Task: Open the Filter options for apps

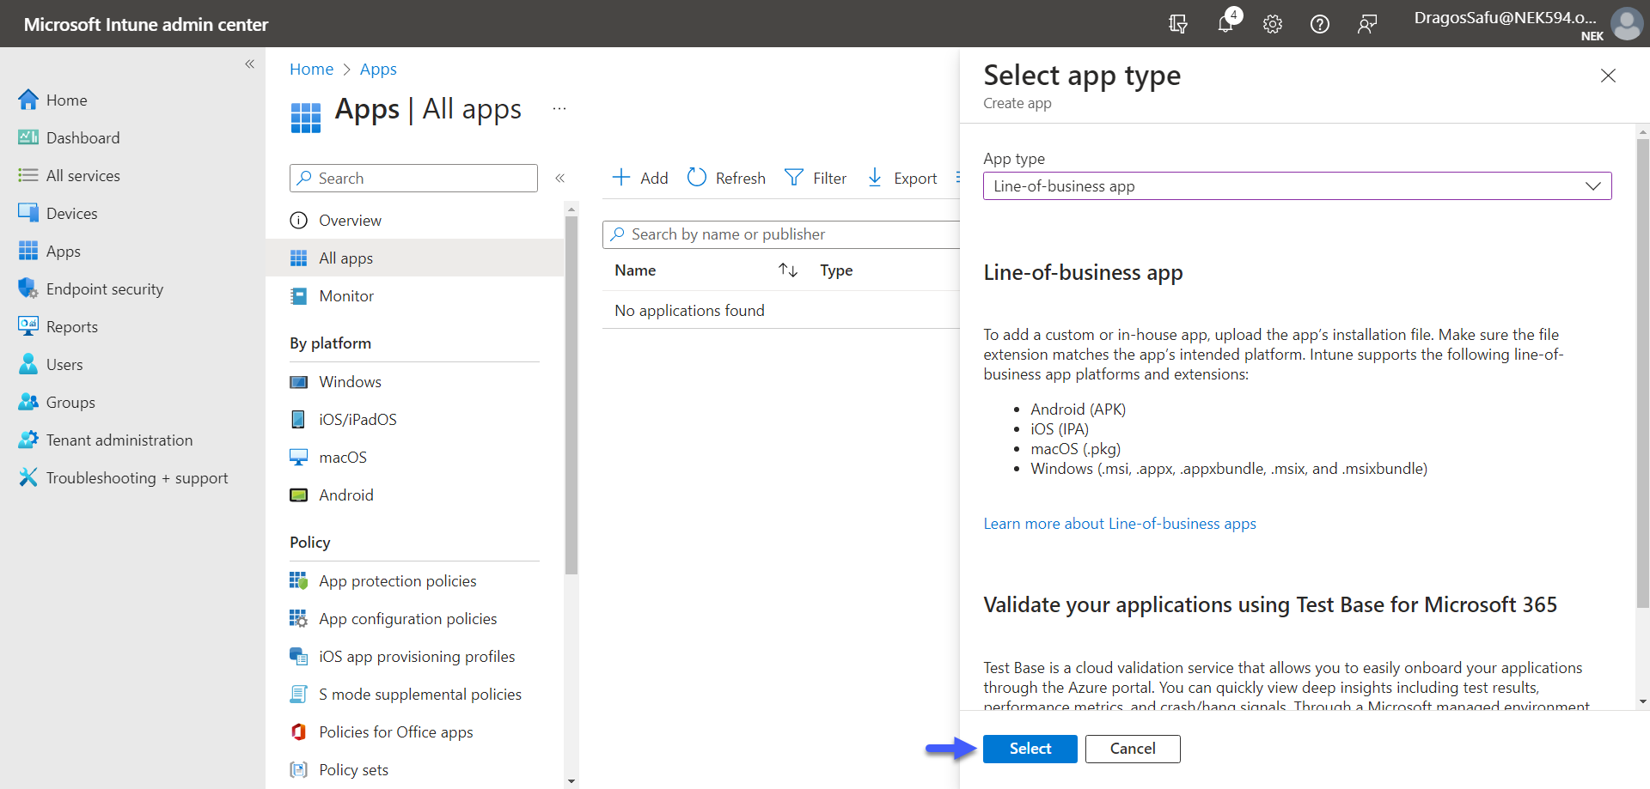Action: click(816, 178)
